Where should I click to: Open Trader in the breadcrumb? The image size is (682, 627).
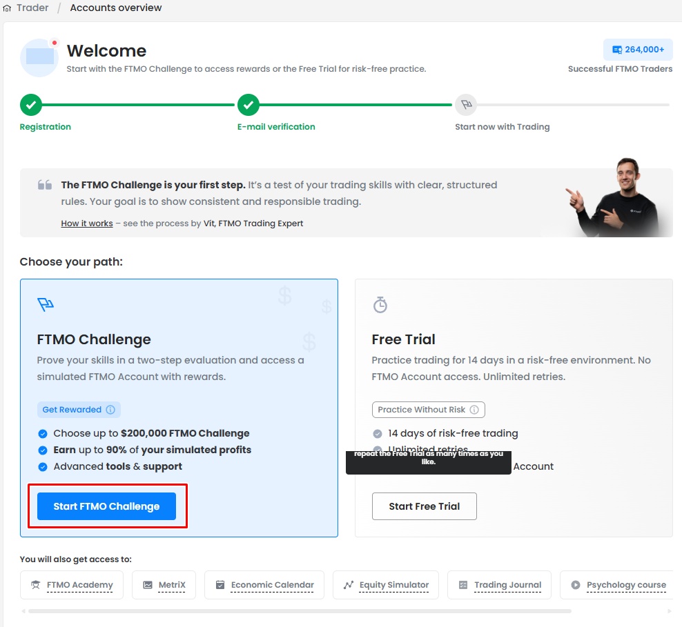[32, 8]
